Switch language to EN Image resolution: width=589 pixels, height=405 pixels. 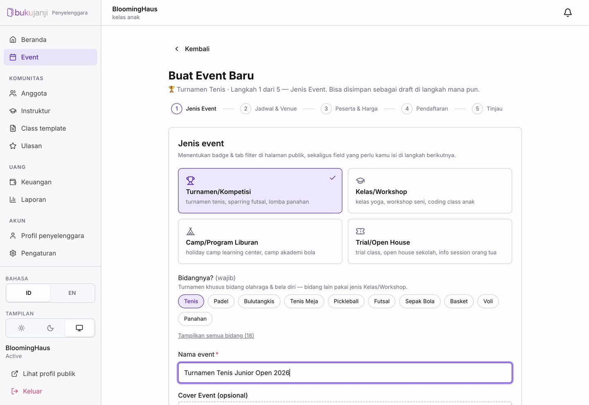coord(72,293)
